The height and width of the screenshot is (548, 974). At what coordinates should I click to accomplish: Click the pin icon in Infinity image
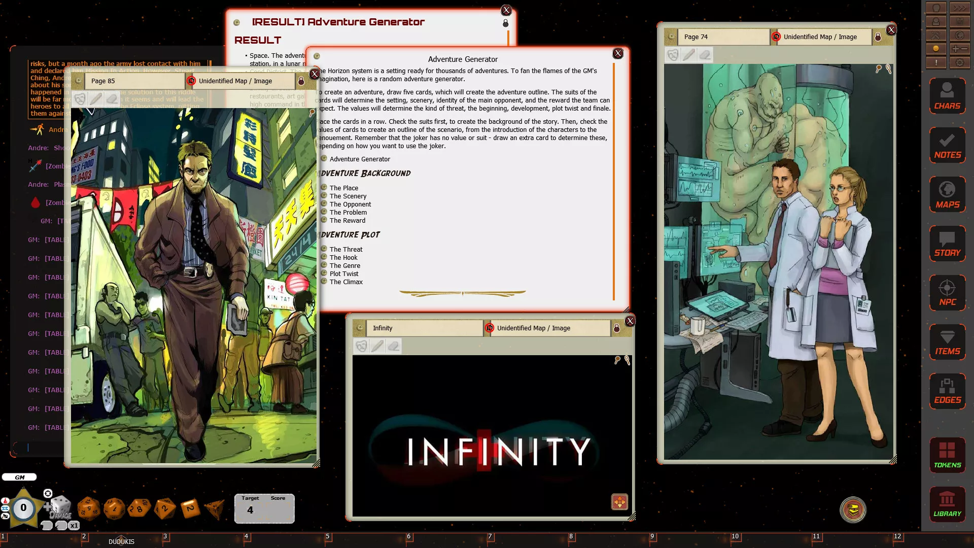(x=628, y=360)
